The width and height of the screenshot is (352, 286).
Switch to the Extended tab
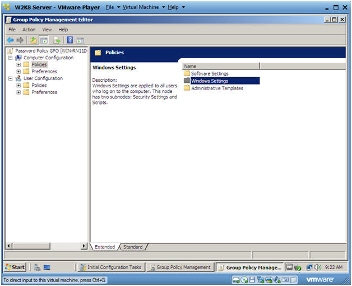click(105, 247)
